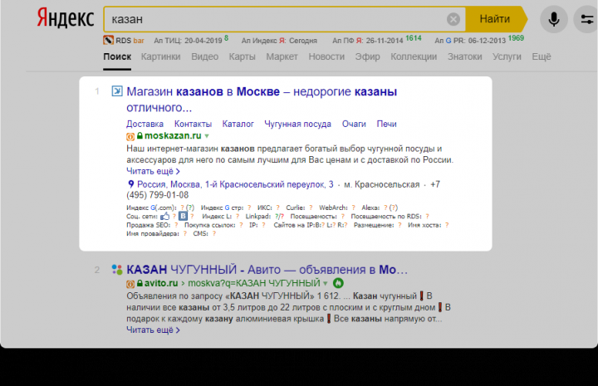Click the Yandex logo
598x386 pixels.
(x=66, y=18)
